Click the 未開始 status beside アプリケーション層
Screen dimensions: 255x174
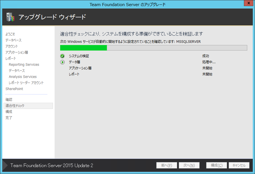(207, 68)
